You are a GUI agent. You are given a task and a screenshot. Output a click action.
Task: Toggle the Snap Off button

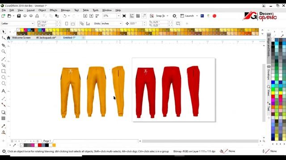(152, 16)
